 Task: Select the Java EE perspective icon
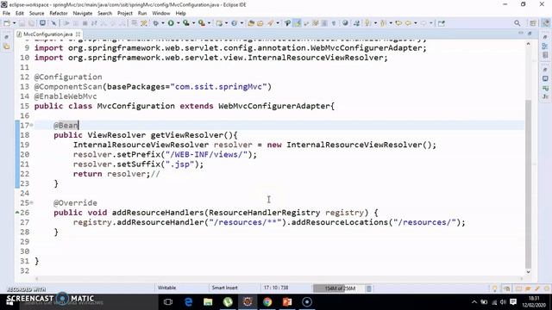(x=545, y=23)
